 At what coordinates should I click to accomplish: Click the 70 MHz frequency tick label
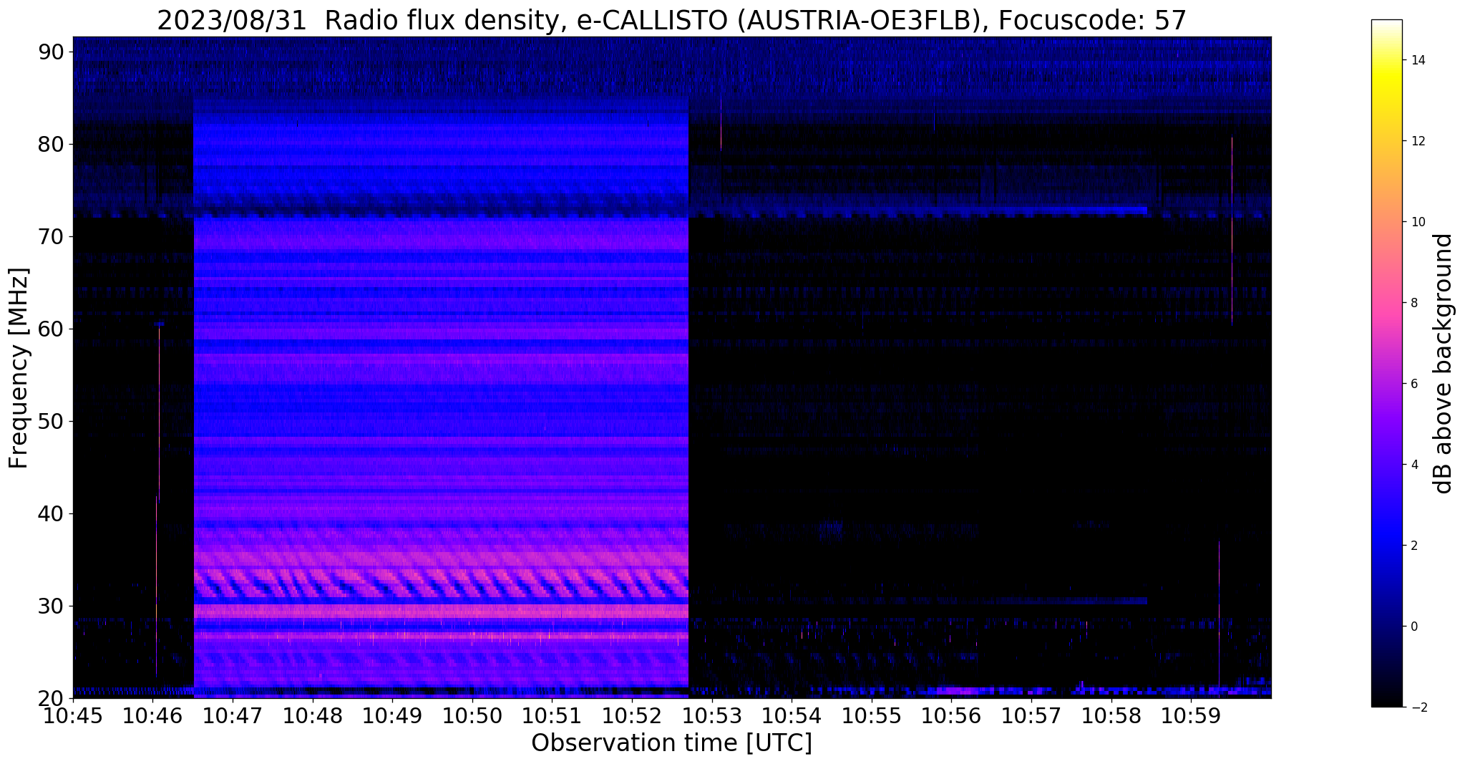click(x=52, y=236)
